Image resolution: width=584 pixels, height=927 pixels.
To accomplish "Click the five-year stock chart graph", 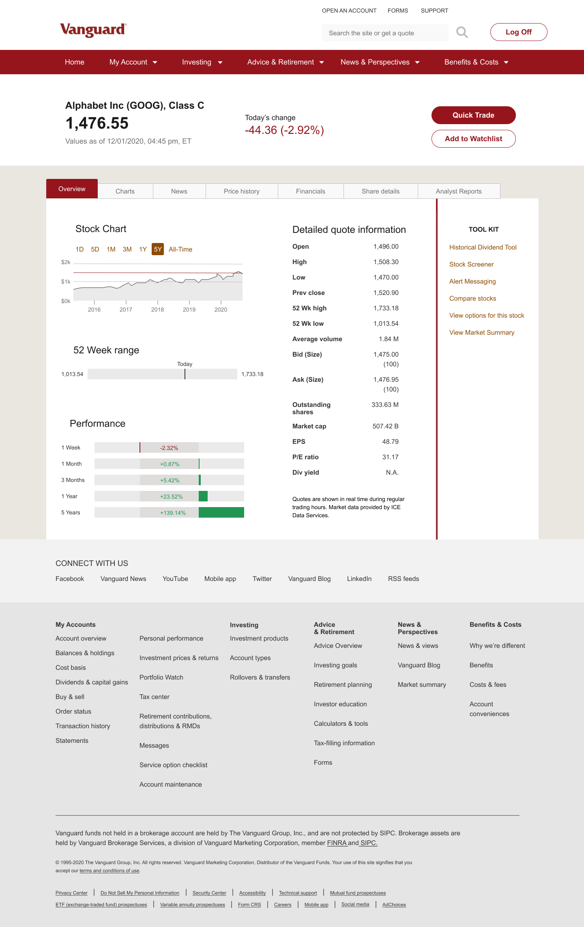I will click(158, 282).
